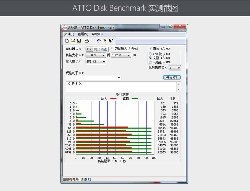Select the 两者都不(N) radio button

click(150, 62)
